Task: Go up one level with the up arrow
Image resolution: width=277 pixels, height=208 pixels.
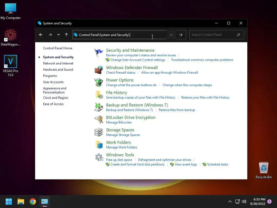Action: (67, 35)
